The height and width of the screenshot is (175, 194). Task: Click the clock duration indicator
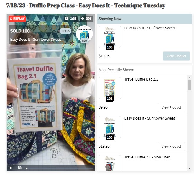pyautogui.click(x=71, y=19)
